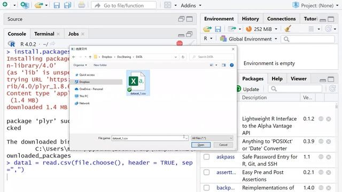Close the Terminal tab
The image size is (342, 192).
tap(58, 34)
